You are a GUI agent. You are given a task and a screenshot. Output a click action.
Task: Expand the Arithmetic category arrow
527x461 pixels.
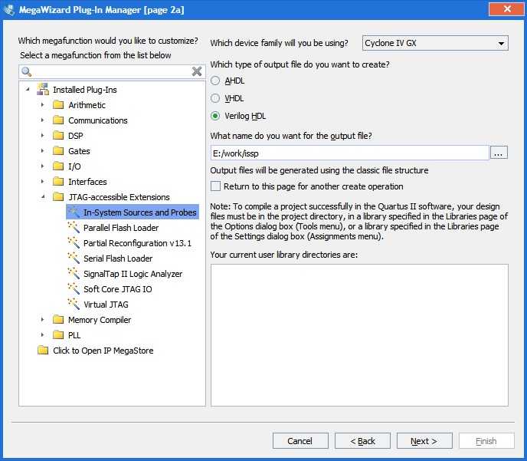click(42, 105)
